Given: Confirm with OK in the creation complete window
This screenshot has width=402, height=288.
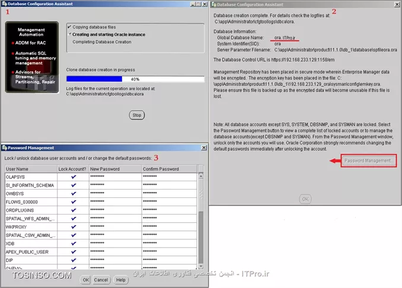Looking at the screenshot, I should tap(305, 199).
